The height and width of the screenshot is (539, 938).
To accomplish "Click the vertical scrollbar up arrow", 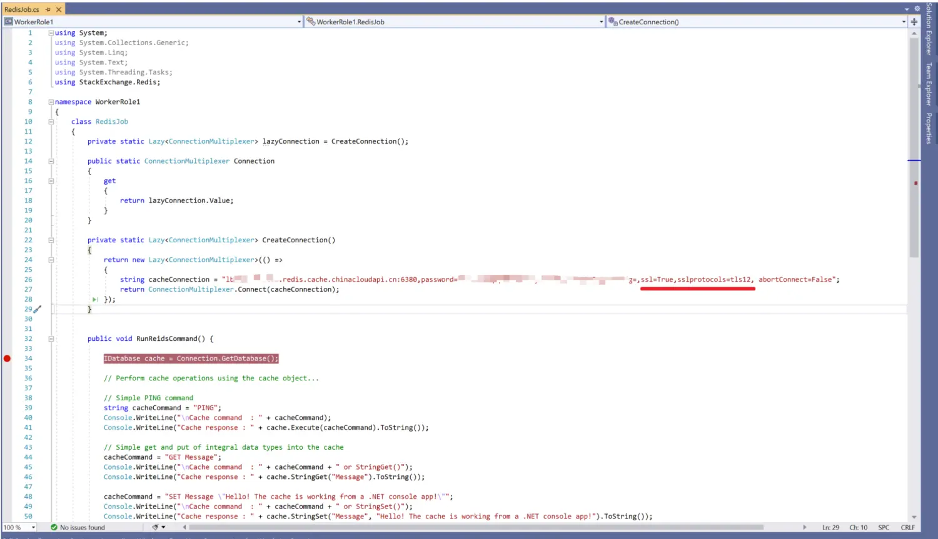I will click(x=914, y=32).
